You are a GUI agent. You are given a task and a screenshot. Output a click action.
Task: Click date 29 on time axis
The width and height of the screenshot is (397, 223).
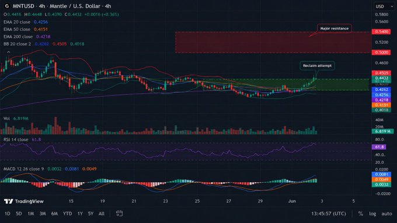pyautogui.click(x=260, y=201)
